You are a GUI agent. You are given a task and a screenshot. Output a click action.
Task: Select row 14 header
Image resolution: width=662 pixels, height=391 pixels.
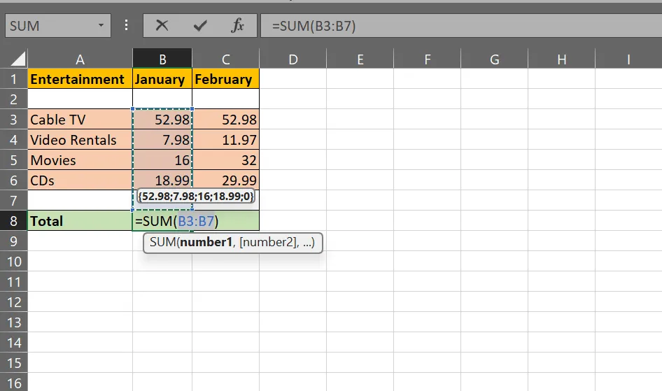13,343
